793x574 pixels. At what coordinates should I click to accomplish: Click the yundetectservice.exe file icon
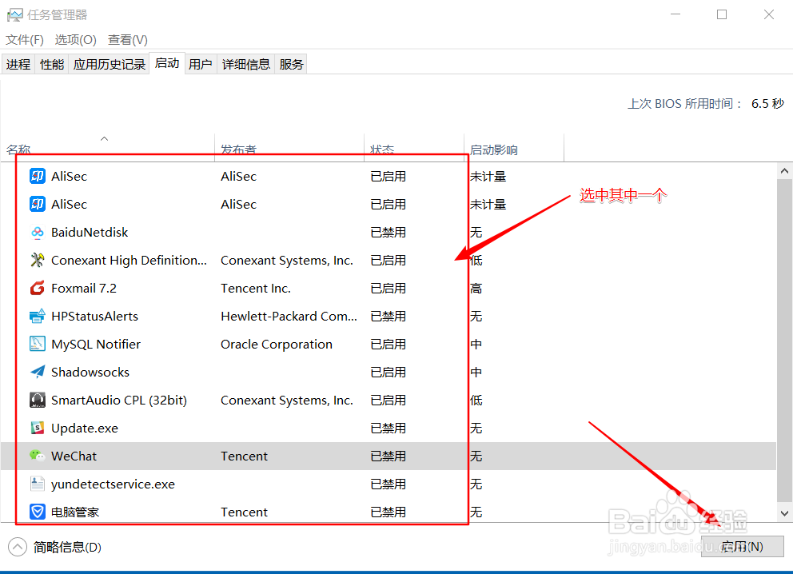coord(38,484)
